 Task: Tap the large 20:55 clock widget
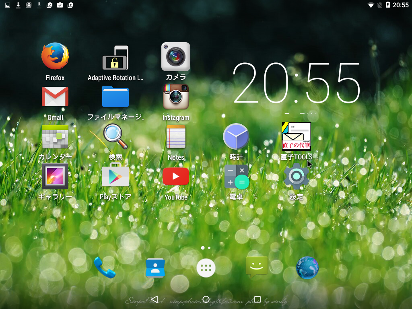297,83
